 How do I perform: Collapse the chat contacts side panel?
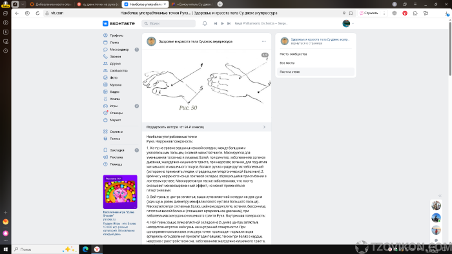440,195
